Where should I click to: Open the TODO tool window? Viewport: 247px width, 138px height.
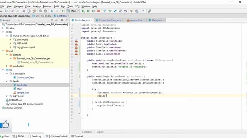[x=18, y=136]
